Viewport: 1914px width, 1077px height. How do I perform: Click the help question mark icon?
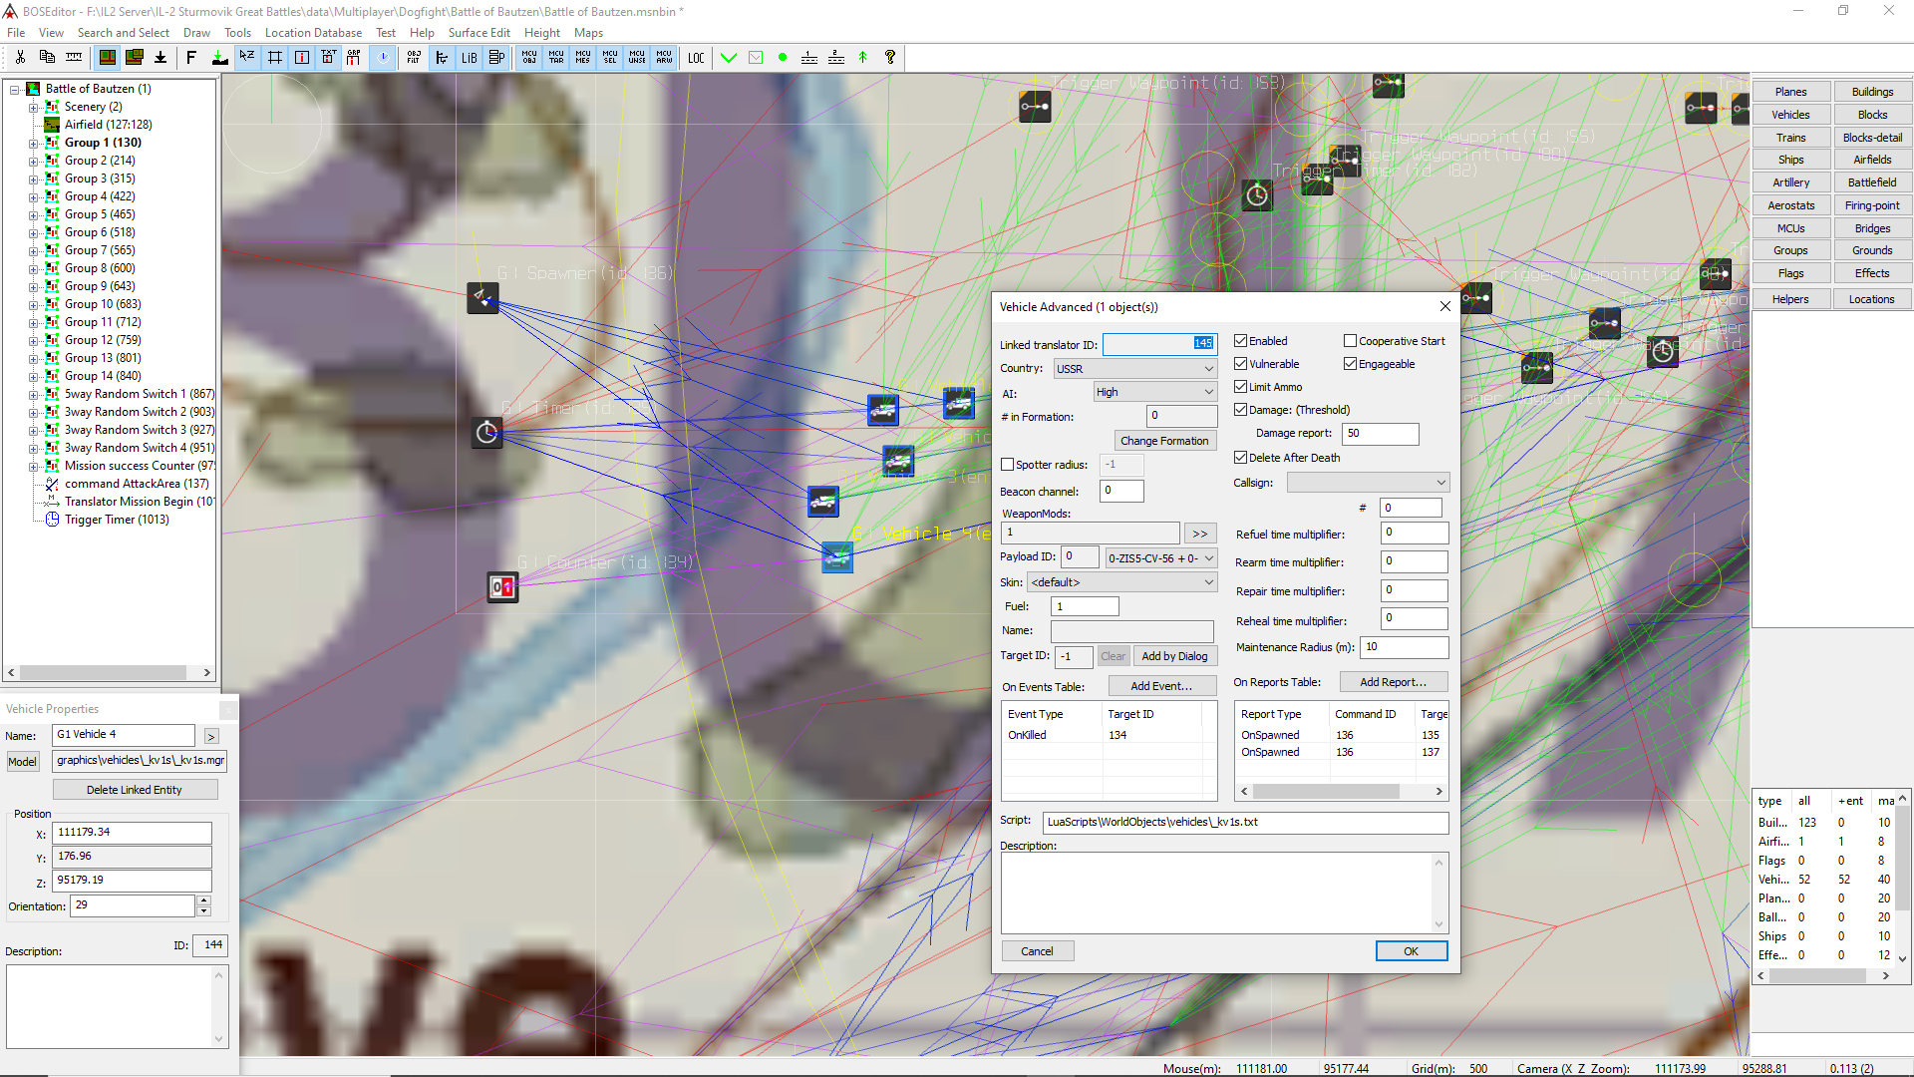point(890,58)
